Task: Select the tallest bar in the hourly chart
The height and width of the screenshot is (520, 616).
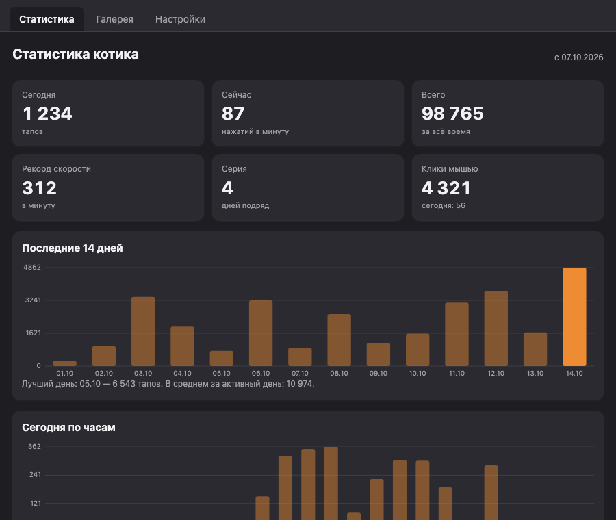Action: 331,484
